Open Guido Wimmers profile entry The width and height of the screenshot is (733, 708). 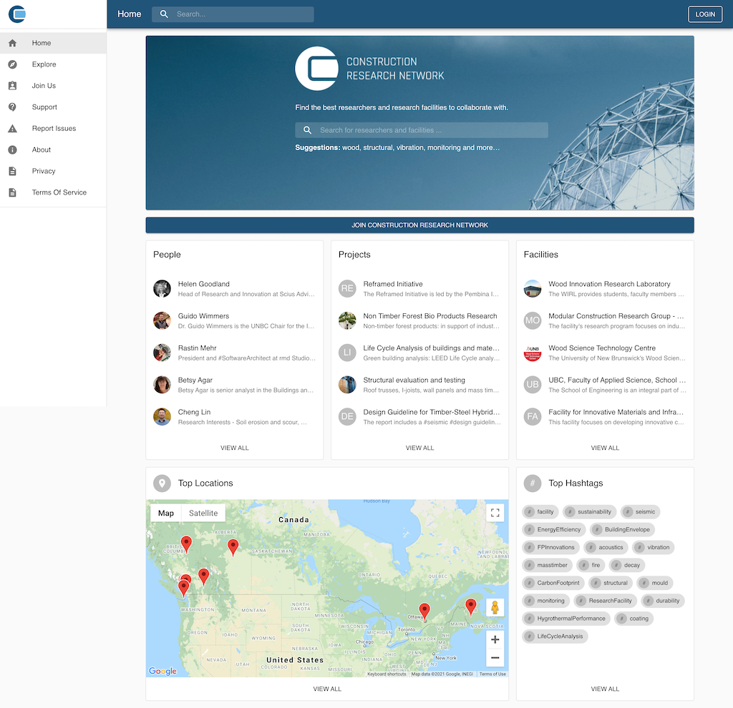(x=234, y=321)
